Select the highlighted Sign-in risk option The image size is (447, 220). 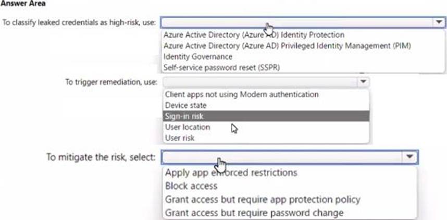[x=266, y=116]
